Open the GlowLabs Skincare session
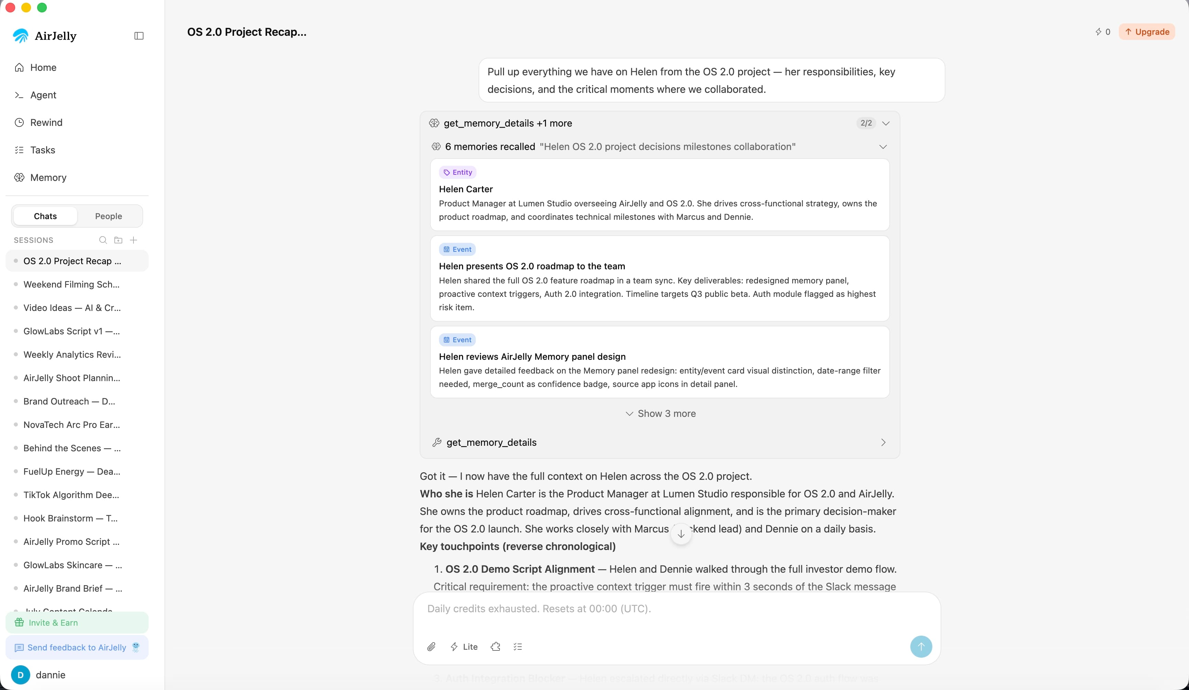 [77, 565]
